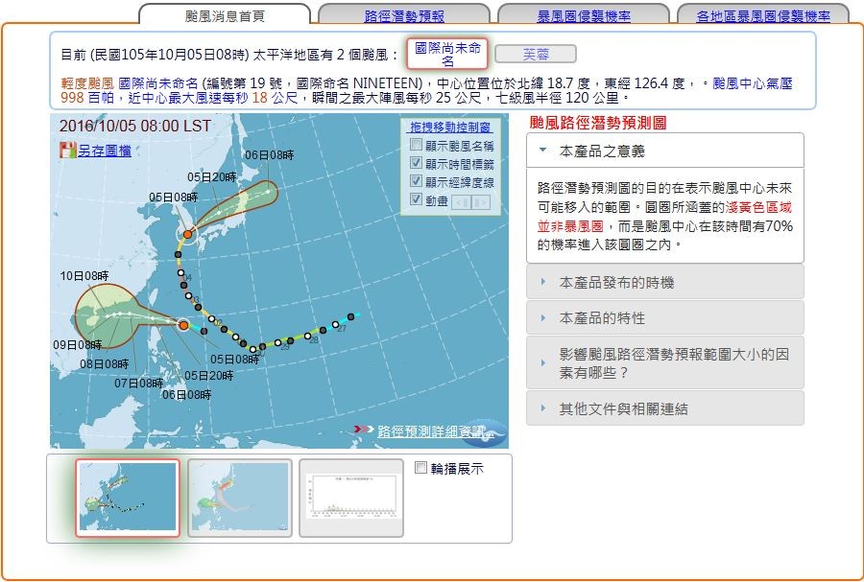Click red arrows icon beside 路徑預測詳細資訊
The width and height of the screenshot is (864, 582).
(364, 431)
